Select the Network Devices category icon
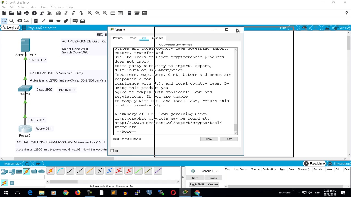The image size is (351, 197). tap(4, 172)
